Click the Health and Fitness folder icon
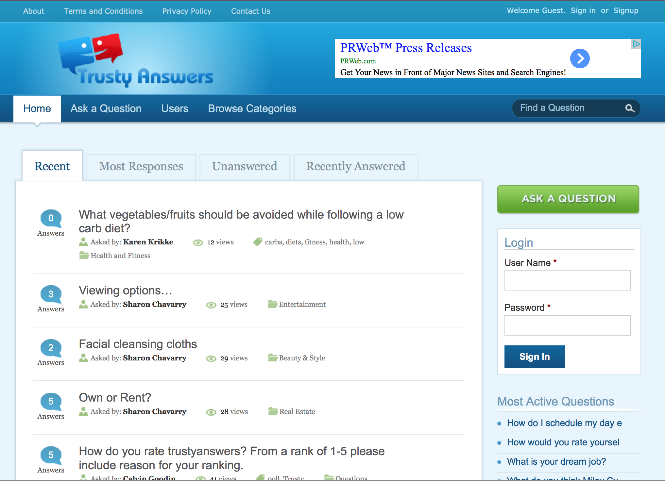This screenshot has width=665, height=481. [x=84, y=256]
